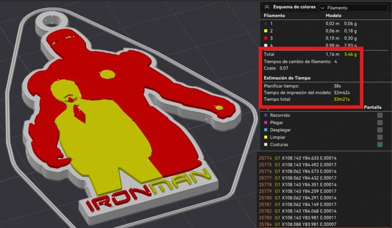Viewport: 392px width, 228px height.
Task: Click the Coste: 0,07 line
Action: point(276,68)
